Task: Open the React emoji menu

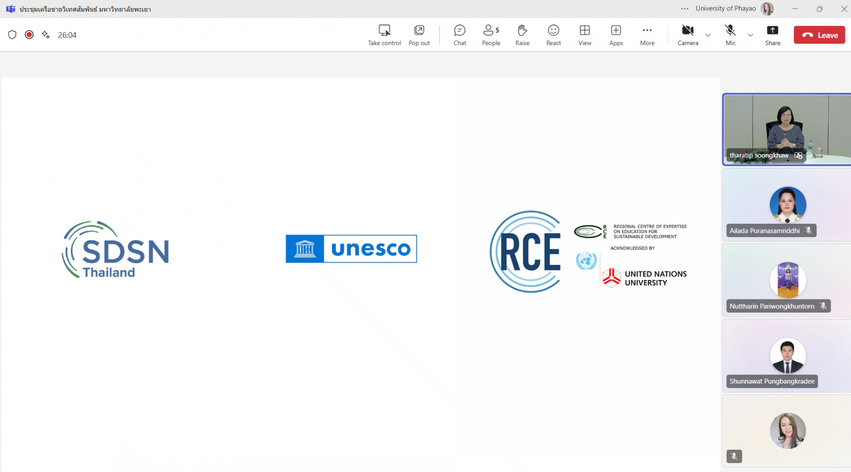Action: pos(553,35)
